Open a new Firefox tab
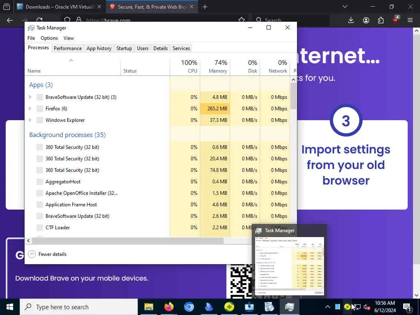This screenshot has height=315, width=420. click(x=205, y=7)
